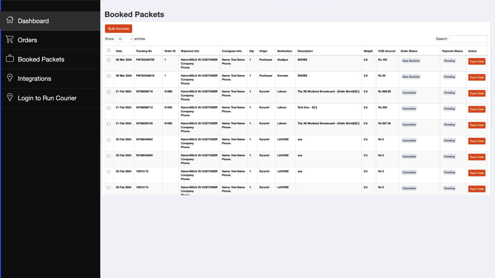Open the Orders menu item

coord(27,40)
